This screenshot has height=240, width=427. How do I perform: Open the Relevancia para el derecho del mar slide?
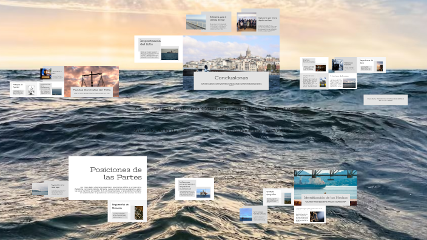(209, 22)
